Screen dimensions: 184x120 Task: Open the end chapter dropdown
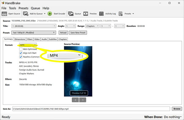[x=120, y=26]
